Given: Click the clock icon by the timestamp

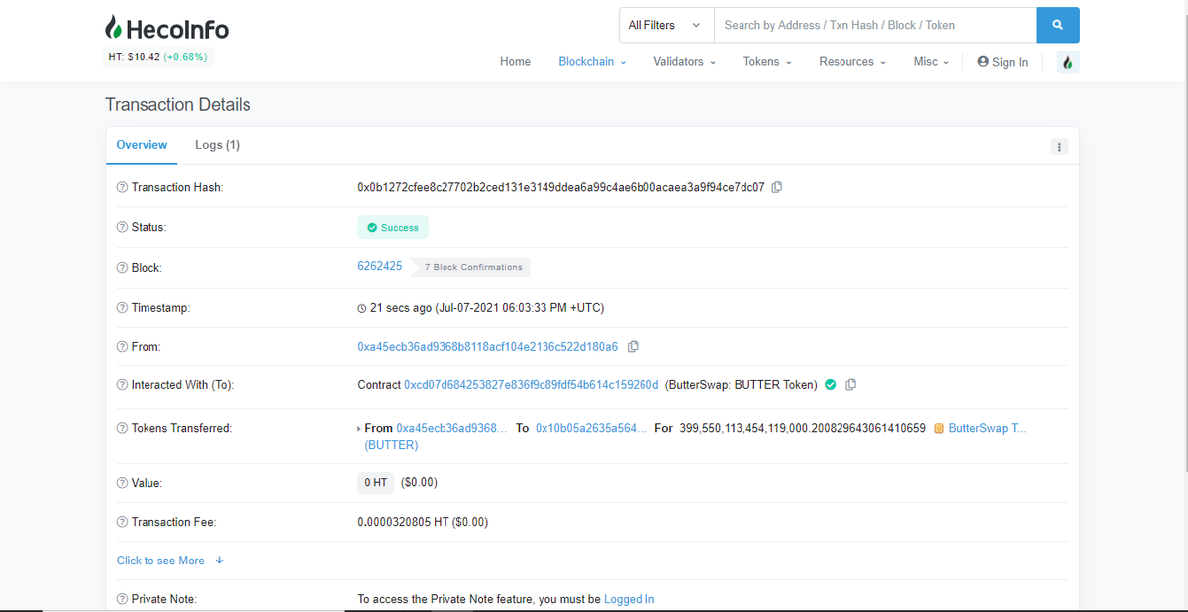Looking at the screenshot, I should click(x=362, y=308).
